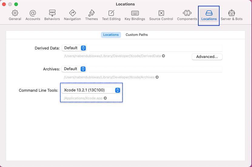Open the General preferences pane
The image size is (252, 167).
pyautogui.click(x=15, y=15)
